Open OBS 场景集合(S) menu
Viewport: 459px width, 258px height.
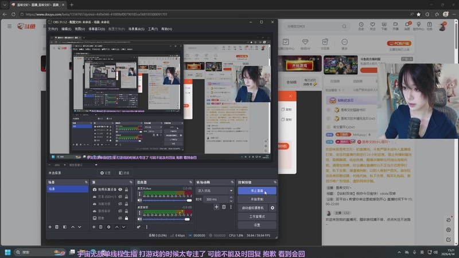coord(136,29)
